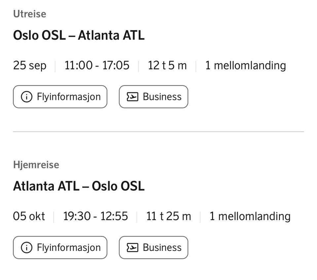Click the 05 okt return date
This screenshot has height=280, width=317.
(29, 216)
